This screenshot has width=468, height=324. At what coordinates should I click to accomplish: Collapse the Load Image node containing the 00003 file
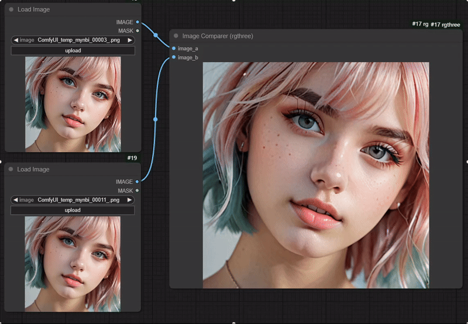pos(11,10)
